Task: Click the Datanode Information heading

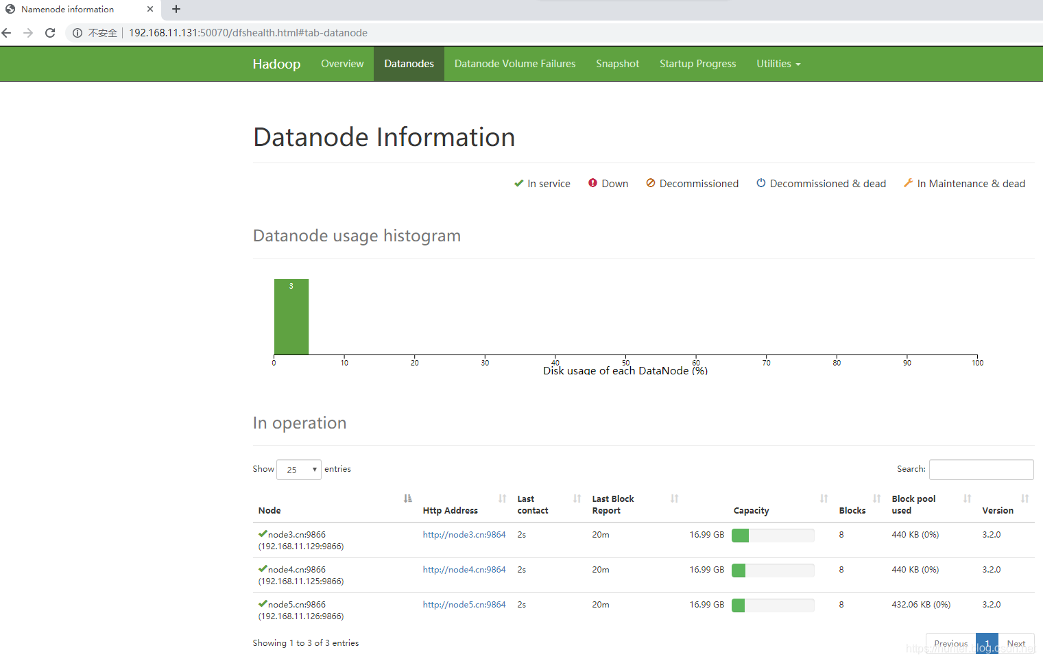Action: point(384,137)
